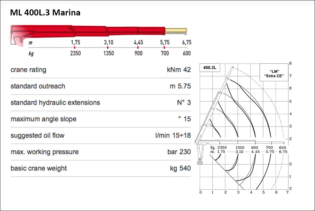Select the standard hydraulic extensions row
This screenshot has height=211, width=315.
tap(101, 103)
